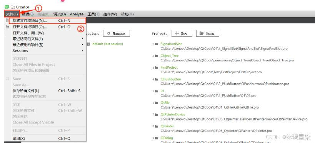
Task: Click the folder icon next to QPainter
Action: 157,127
